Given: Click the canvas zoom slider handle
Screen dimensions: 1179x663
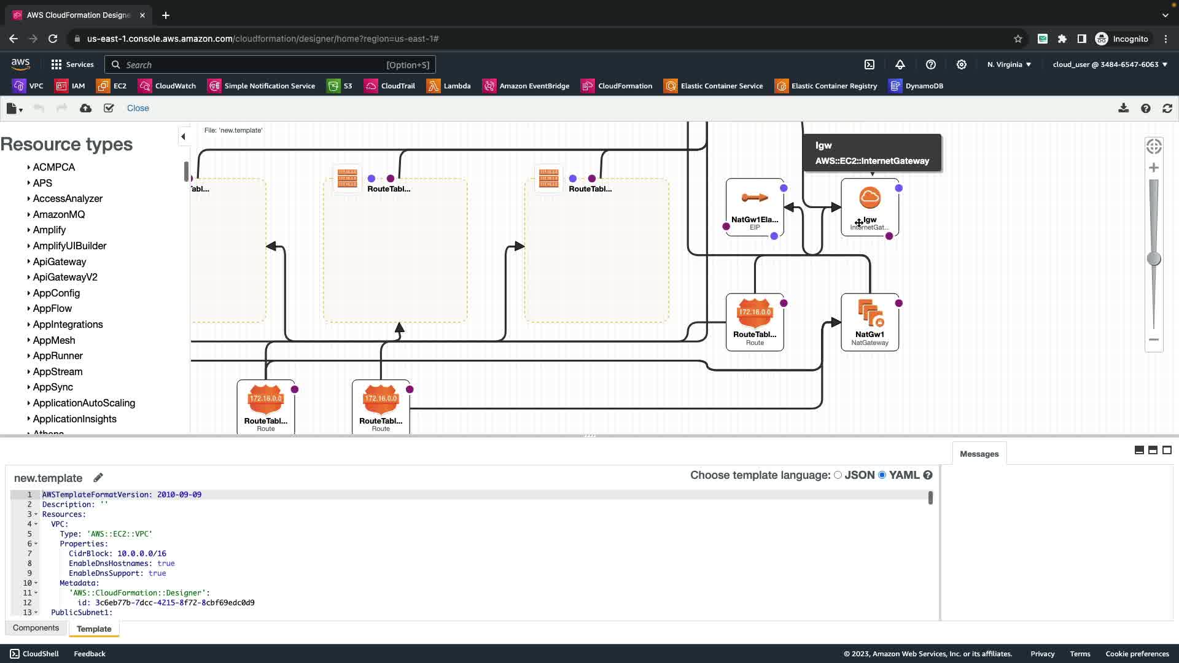Looking at the screenshot, I should 1154,259.
